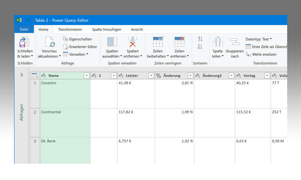Sort ascending with the A-Z icon
Image resolution: width=301 pixels, height=180 pixels.
(200, 39)
